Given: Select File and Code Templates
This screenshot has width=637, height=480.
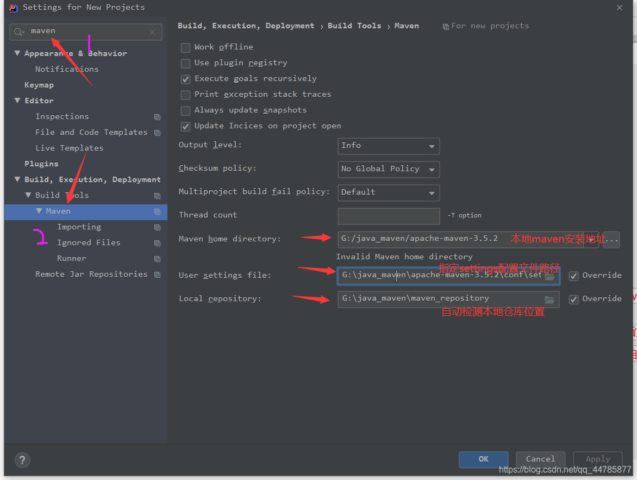Looking at the screenshot, I should click(x=91, y=133).
